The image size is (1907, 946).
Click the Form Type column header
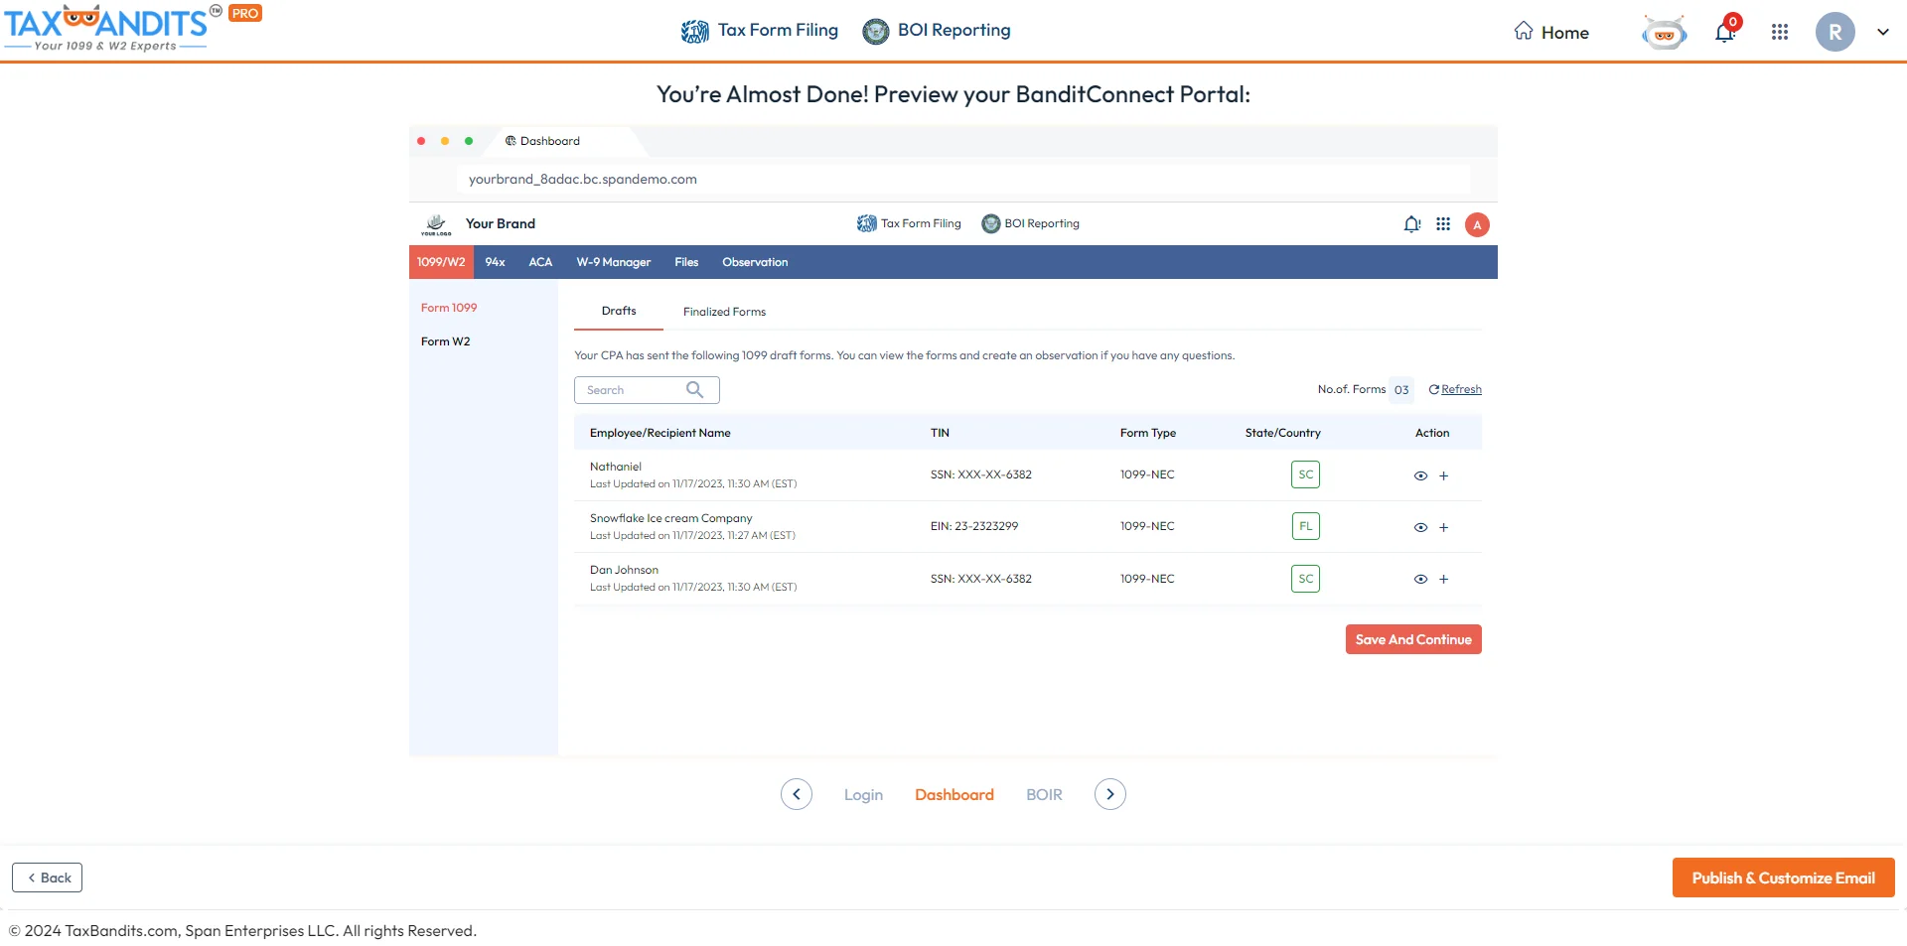point(1148,433)
